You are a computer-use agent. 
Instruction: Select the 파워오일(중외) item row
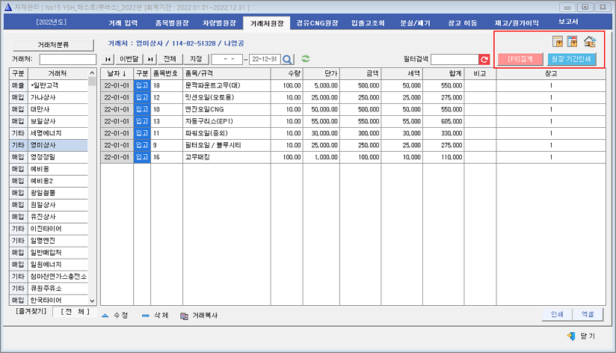pos(353,133)
